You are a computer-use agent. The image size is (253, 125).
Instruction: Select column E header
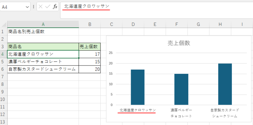[155, 24]
